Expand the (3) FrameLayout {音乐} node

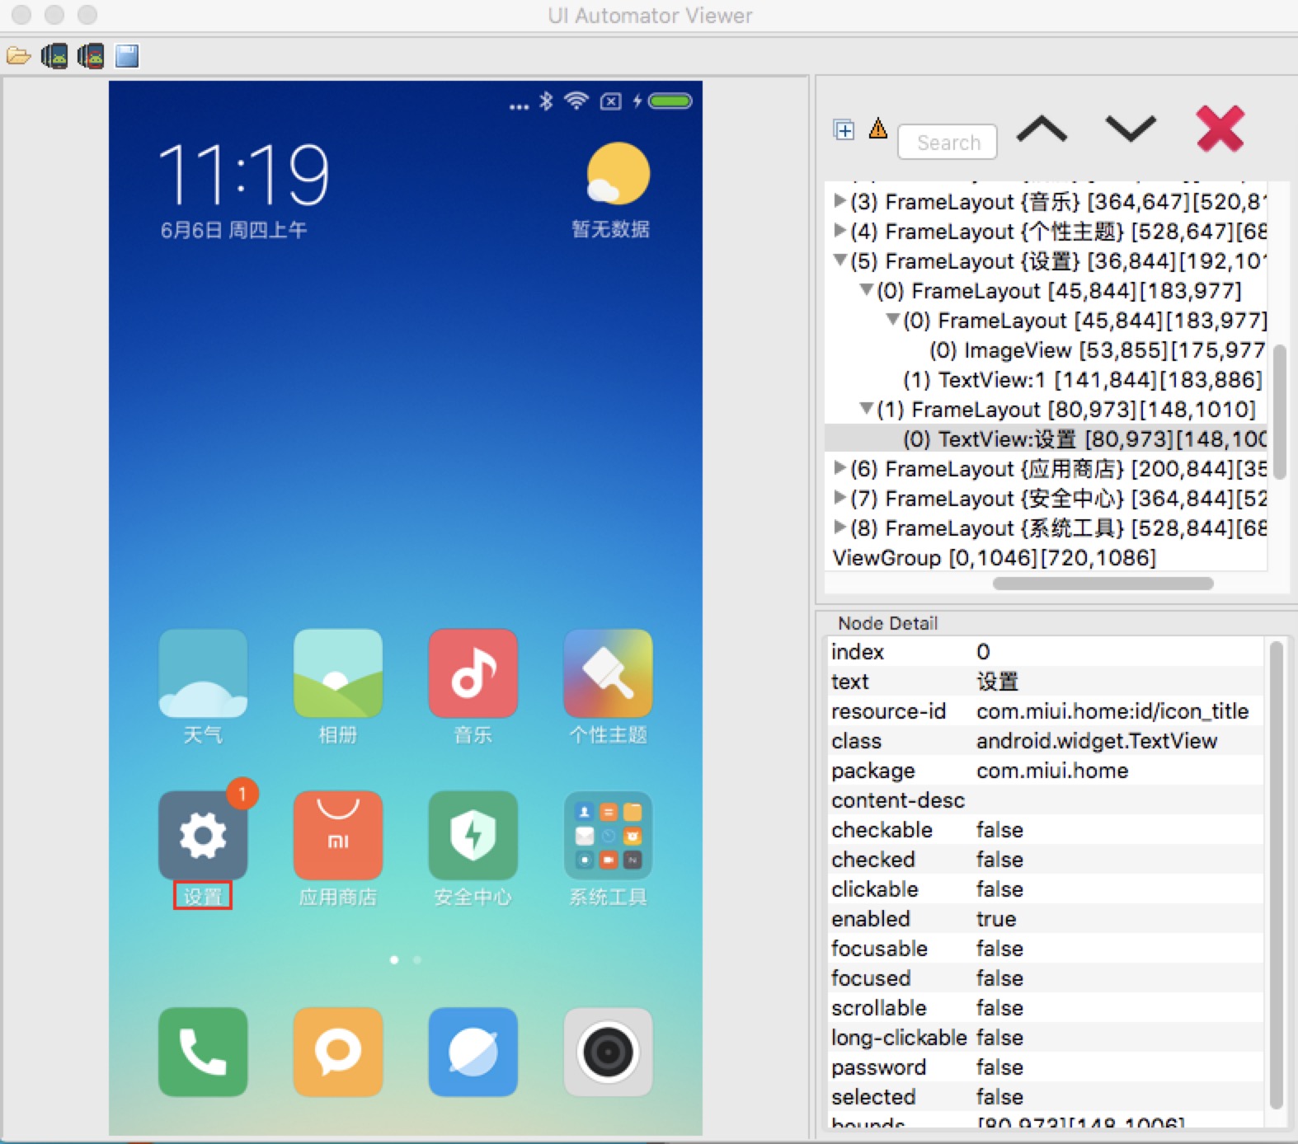[x=839, y=201]
